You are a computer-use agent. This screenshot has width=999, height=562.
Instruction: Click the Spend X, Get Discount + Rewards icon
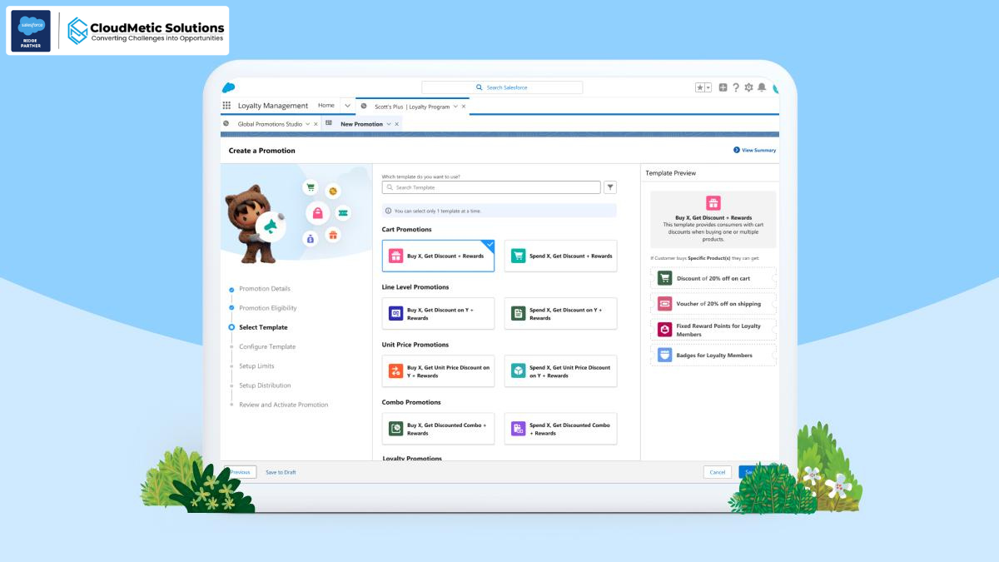coord(519,256)
